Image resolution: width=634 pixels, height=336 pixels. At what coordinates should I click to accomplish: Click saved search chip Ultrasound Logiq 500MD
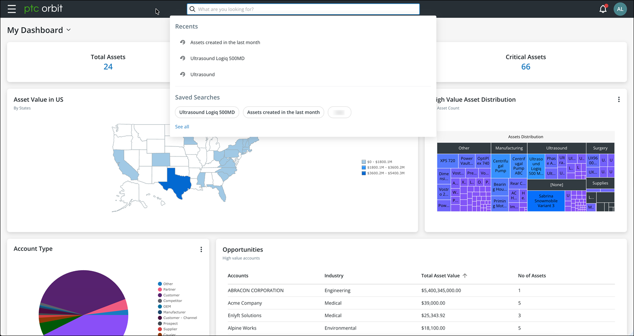point(207,112)
